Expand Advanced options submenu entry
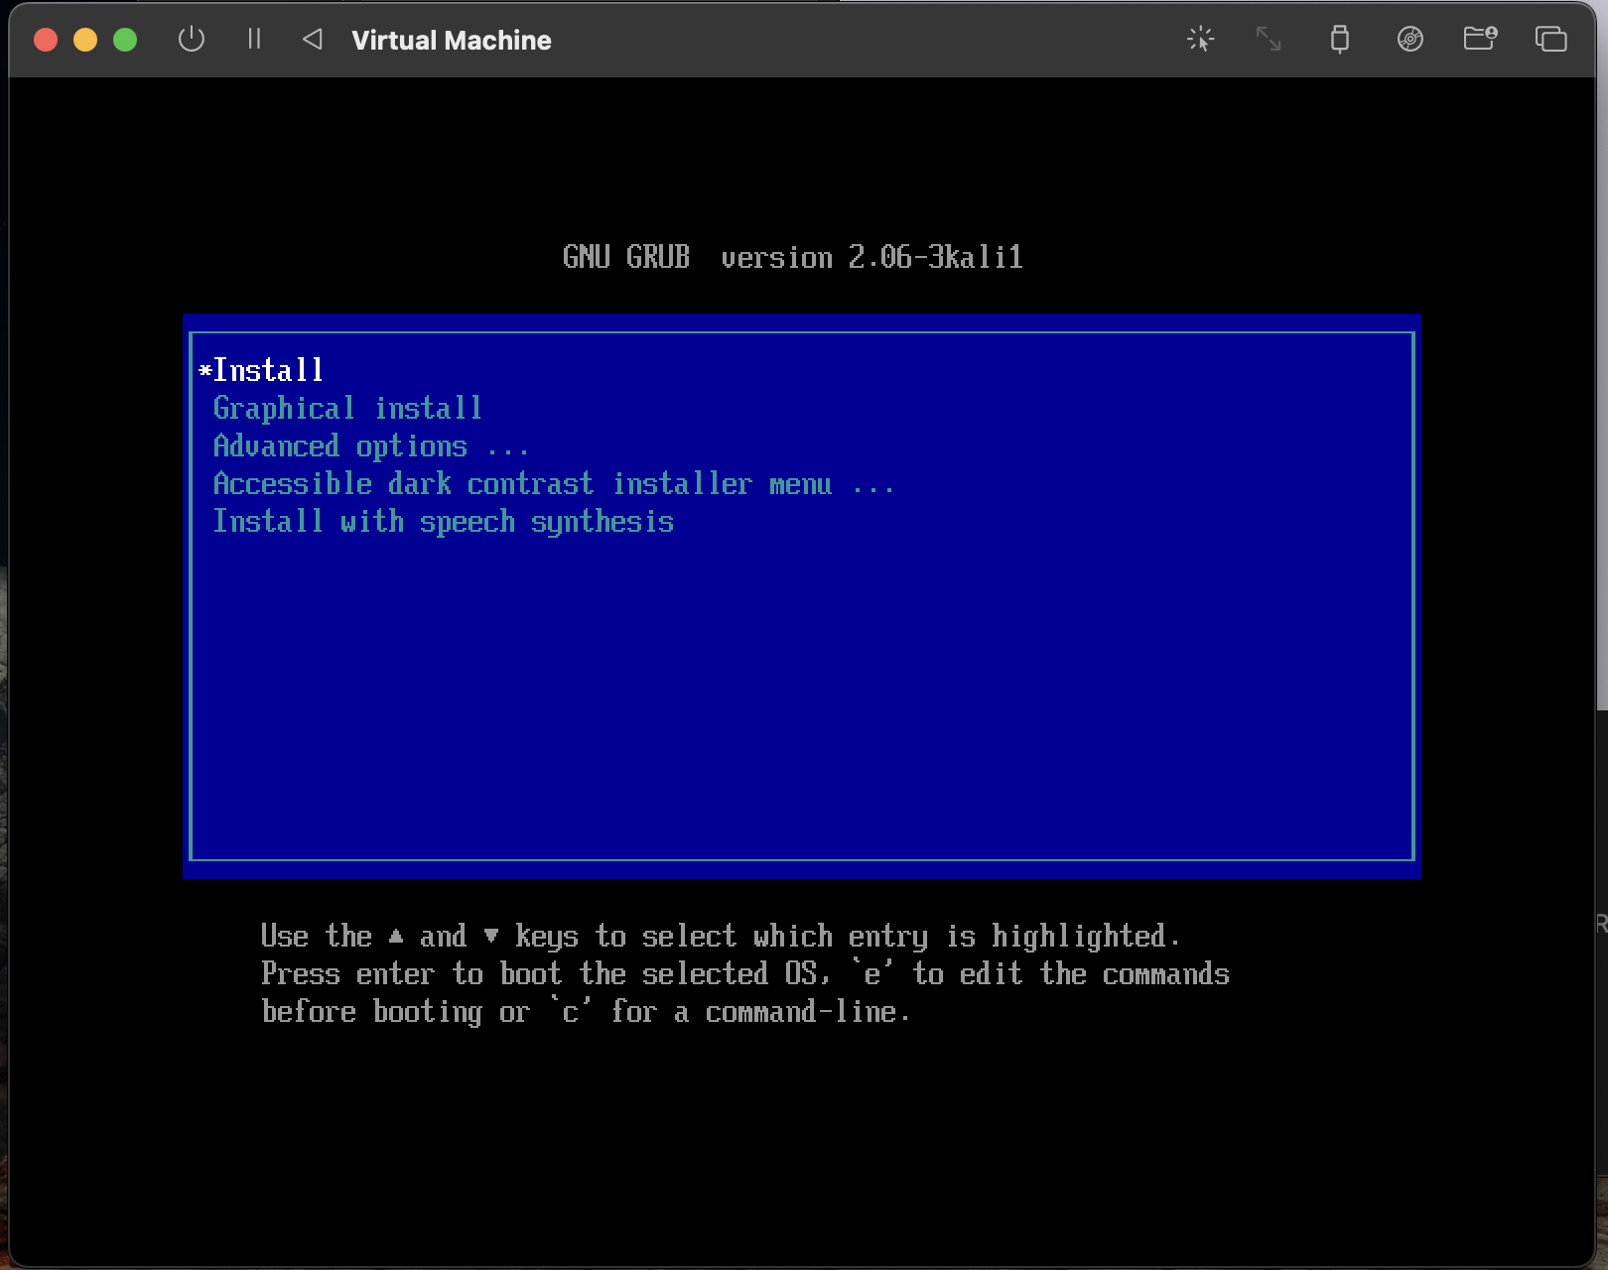1608x1270 pixels. pos(370,446)
